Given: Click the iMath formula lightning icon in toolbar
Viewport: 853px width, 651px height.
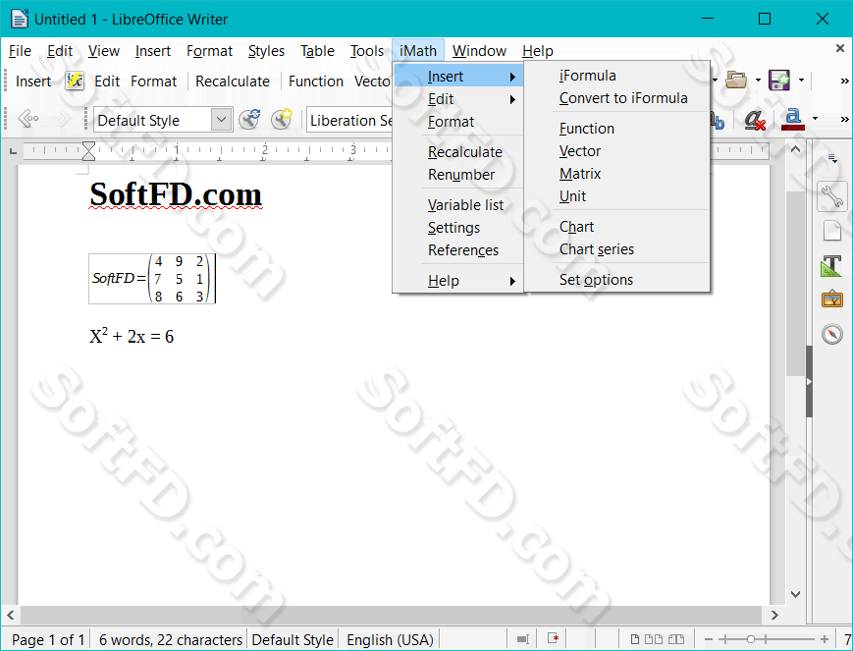Looking at the screenshot, I should (75, 81).
